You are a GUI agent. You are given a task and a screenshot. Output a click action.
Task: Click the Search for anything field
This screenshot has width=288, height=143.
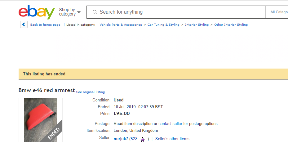176,12
